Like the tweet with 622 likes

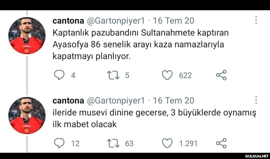(167, 75)
